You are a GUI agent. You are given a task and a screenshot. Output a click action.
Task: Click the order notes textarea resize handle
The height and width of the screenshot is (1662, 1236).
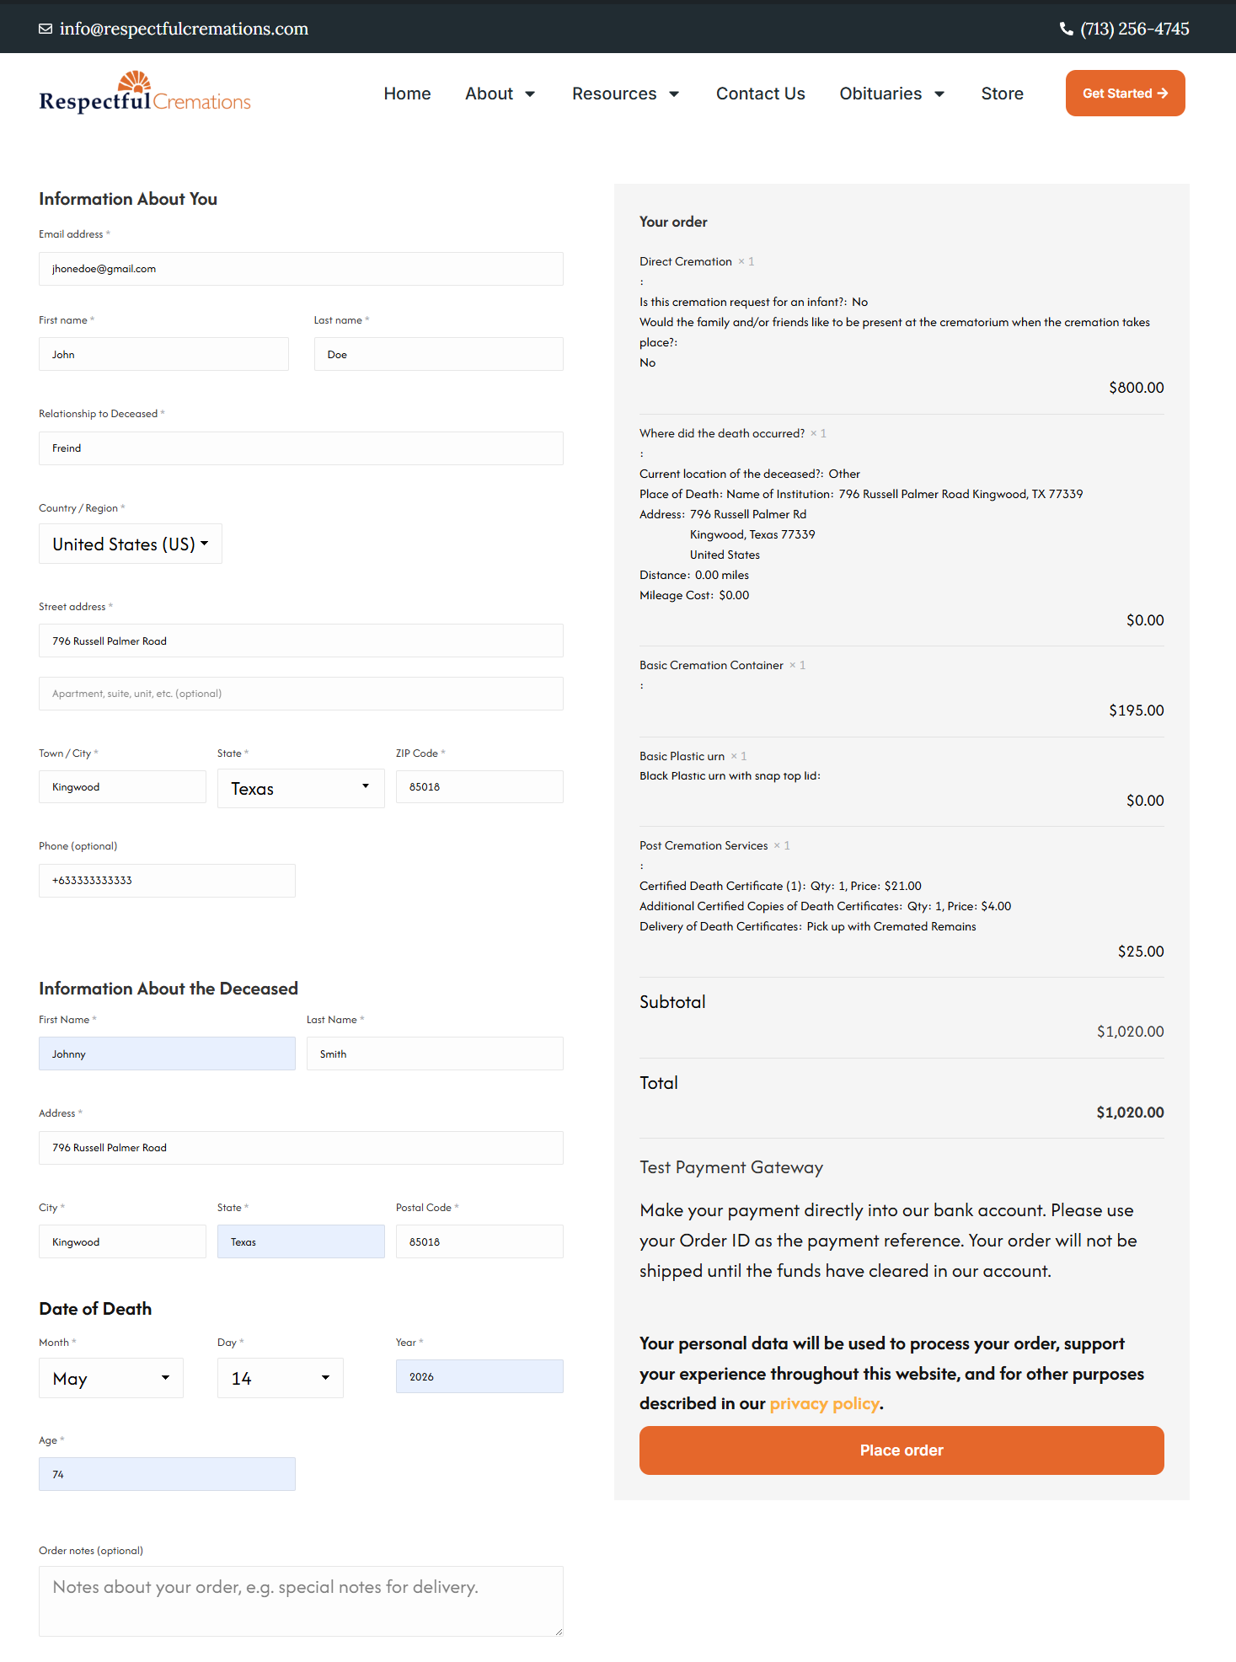pyautogui.click(x=559, y=1632)
